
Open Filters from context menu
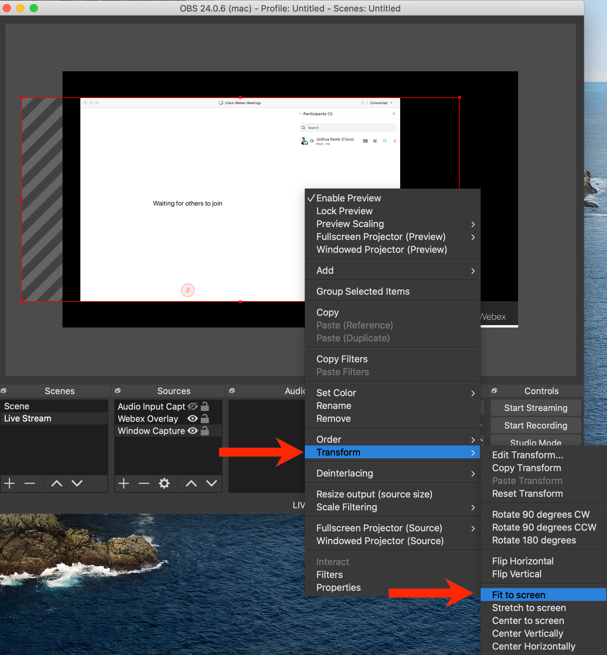[x=392, y=575]
